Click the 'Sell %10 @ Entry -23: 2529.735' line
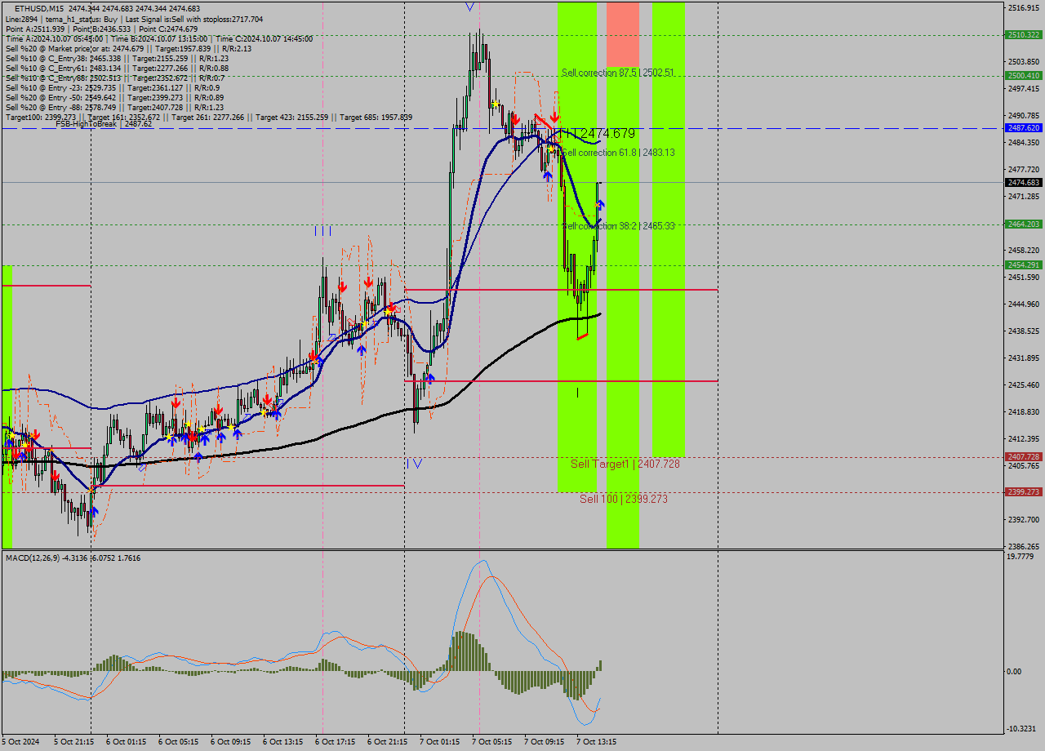 tap(112, 87)
